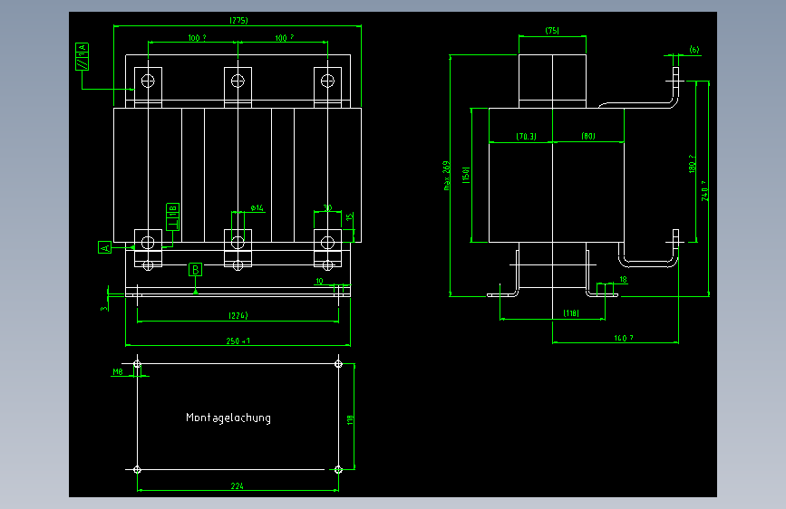
Task: Select the (118) dimension in side view
Action: 571,313
